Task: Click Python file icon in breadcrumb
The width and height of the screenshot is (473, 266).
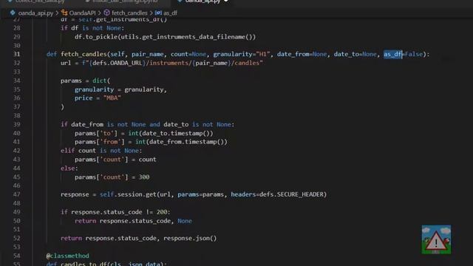Action: 13,13
